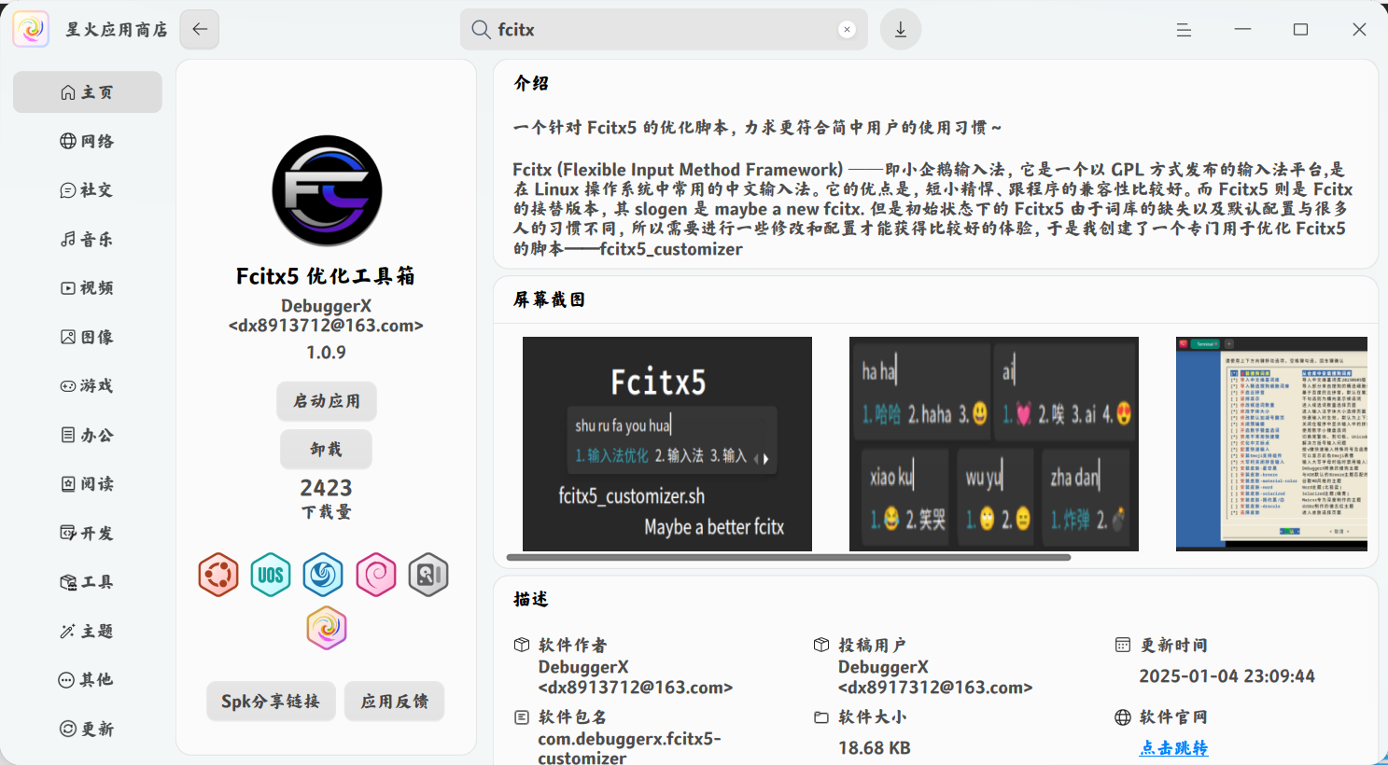1388x765 pixels.
Task: Open 应用反馈 feedback
Action: coord(395,702)
